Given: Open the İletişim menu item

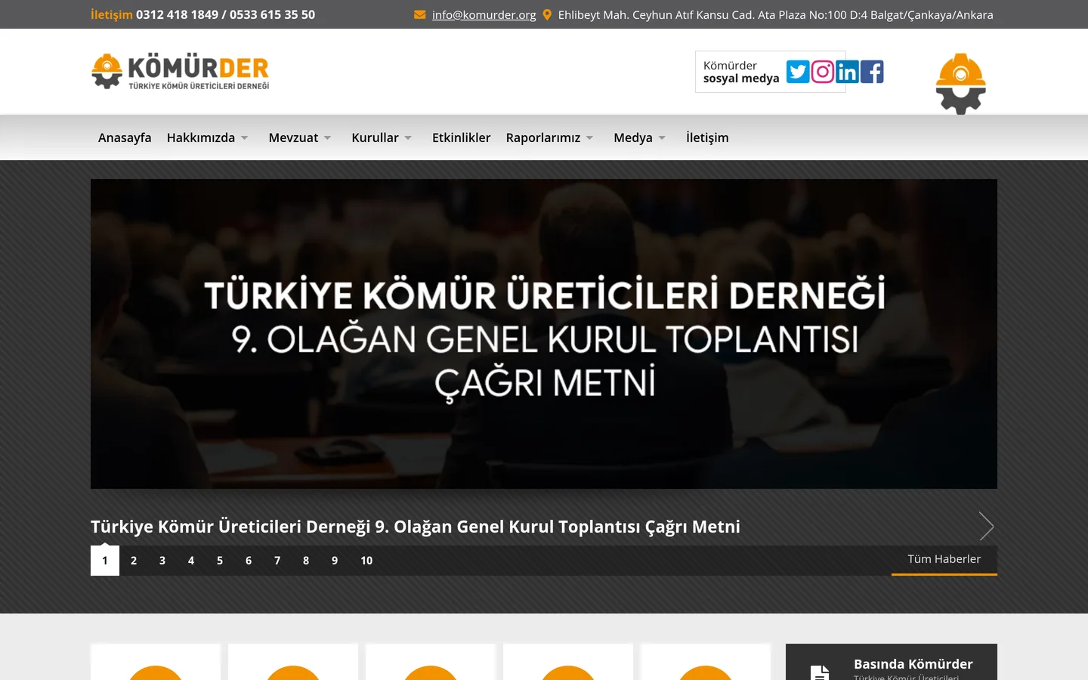Looking at the screenshot, I should tap(707, 138).
